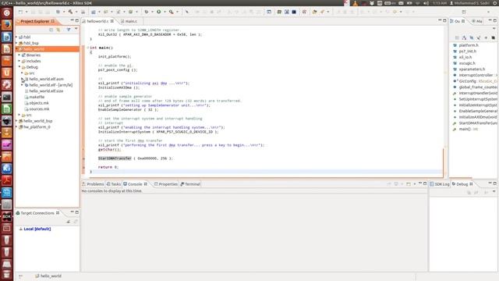Viewport: 499px width, 281px height.
Task: Expand the Includes node
Action: 19,61
